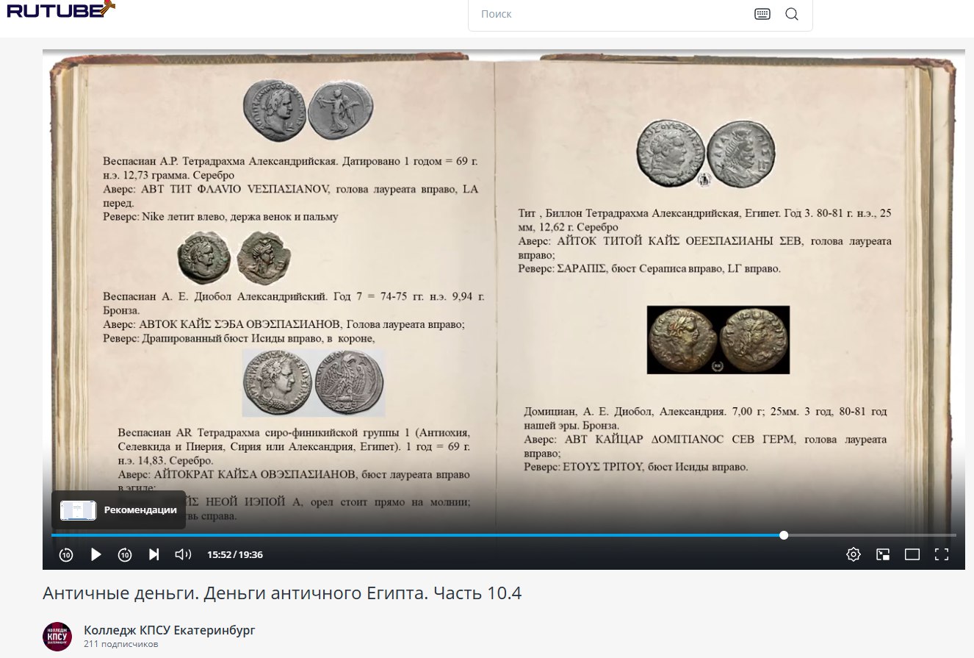Open player settings gear

click(x=854, y=554)
